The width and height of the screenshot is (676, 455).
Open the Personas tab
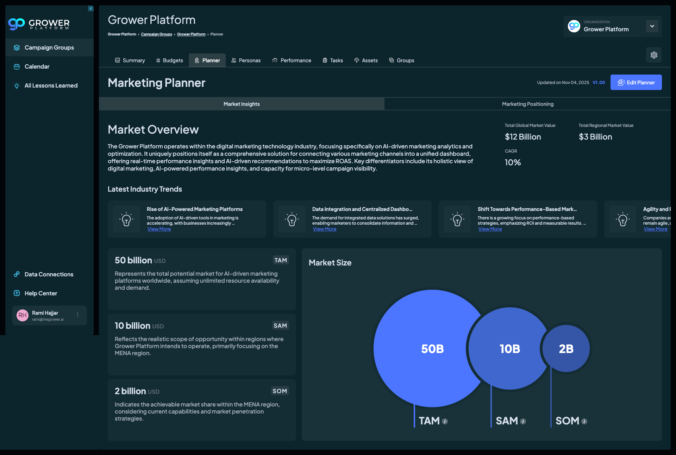click(246, 60)
